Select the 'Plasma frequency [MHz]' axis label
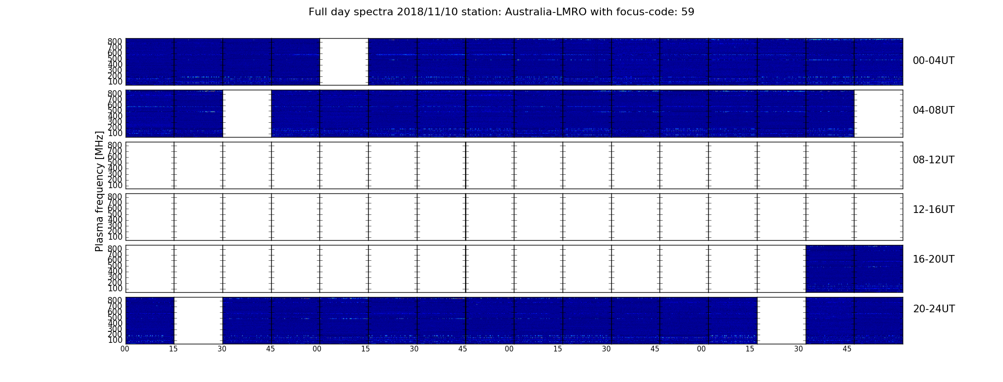Viewport: 1003px width, 382px height. click(x=99, y=191)
